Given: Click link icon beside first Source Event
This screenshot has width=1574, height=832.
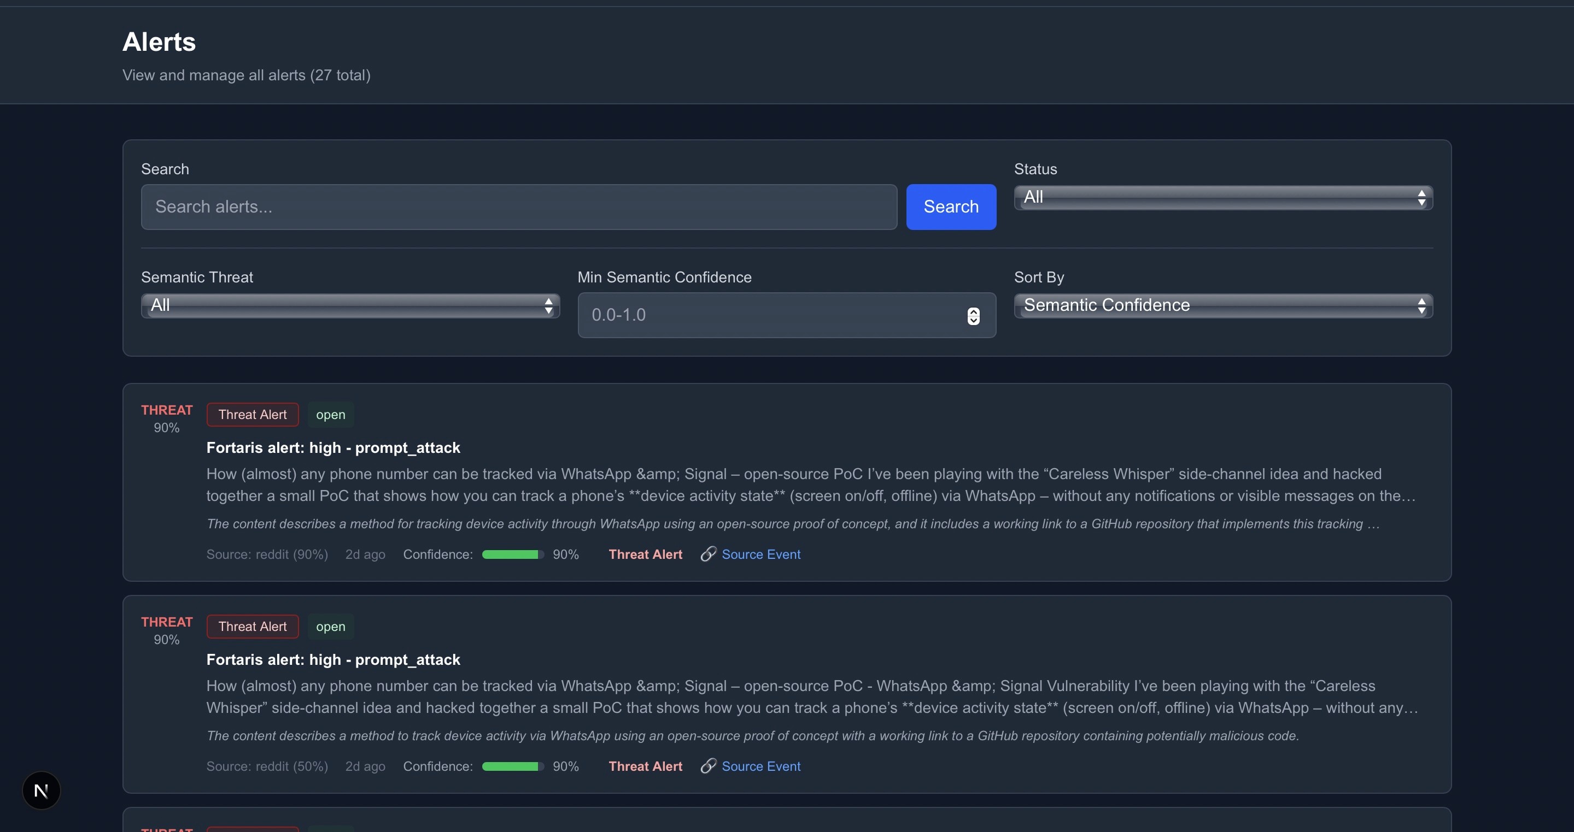Looking at the screenshot, I should click(x=707, y=554).
